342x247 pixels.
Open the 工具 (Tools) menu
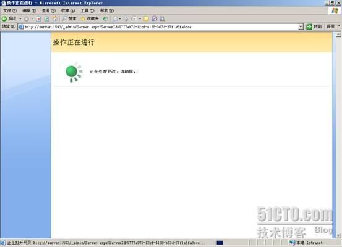tap(87, 10)
